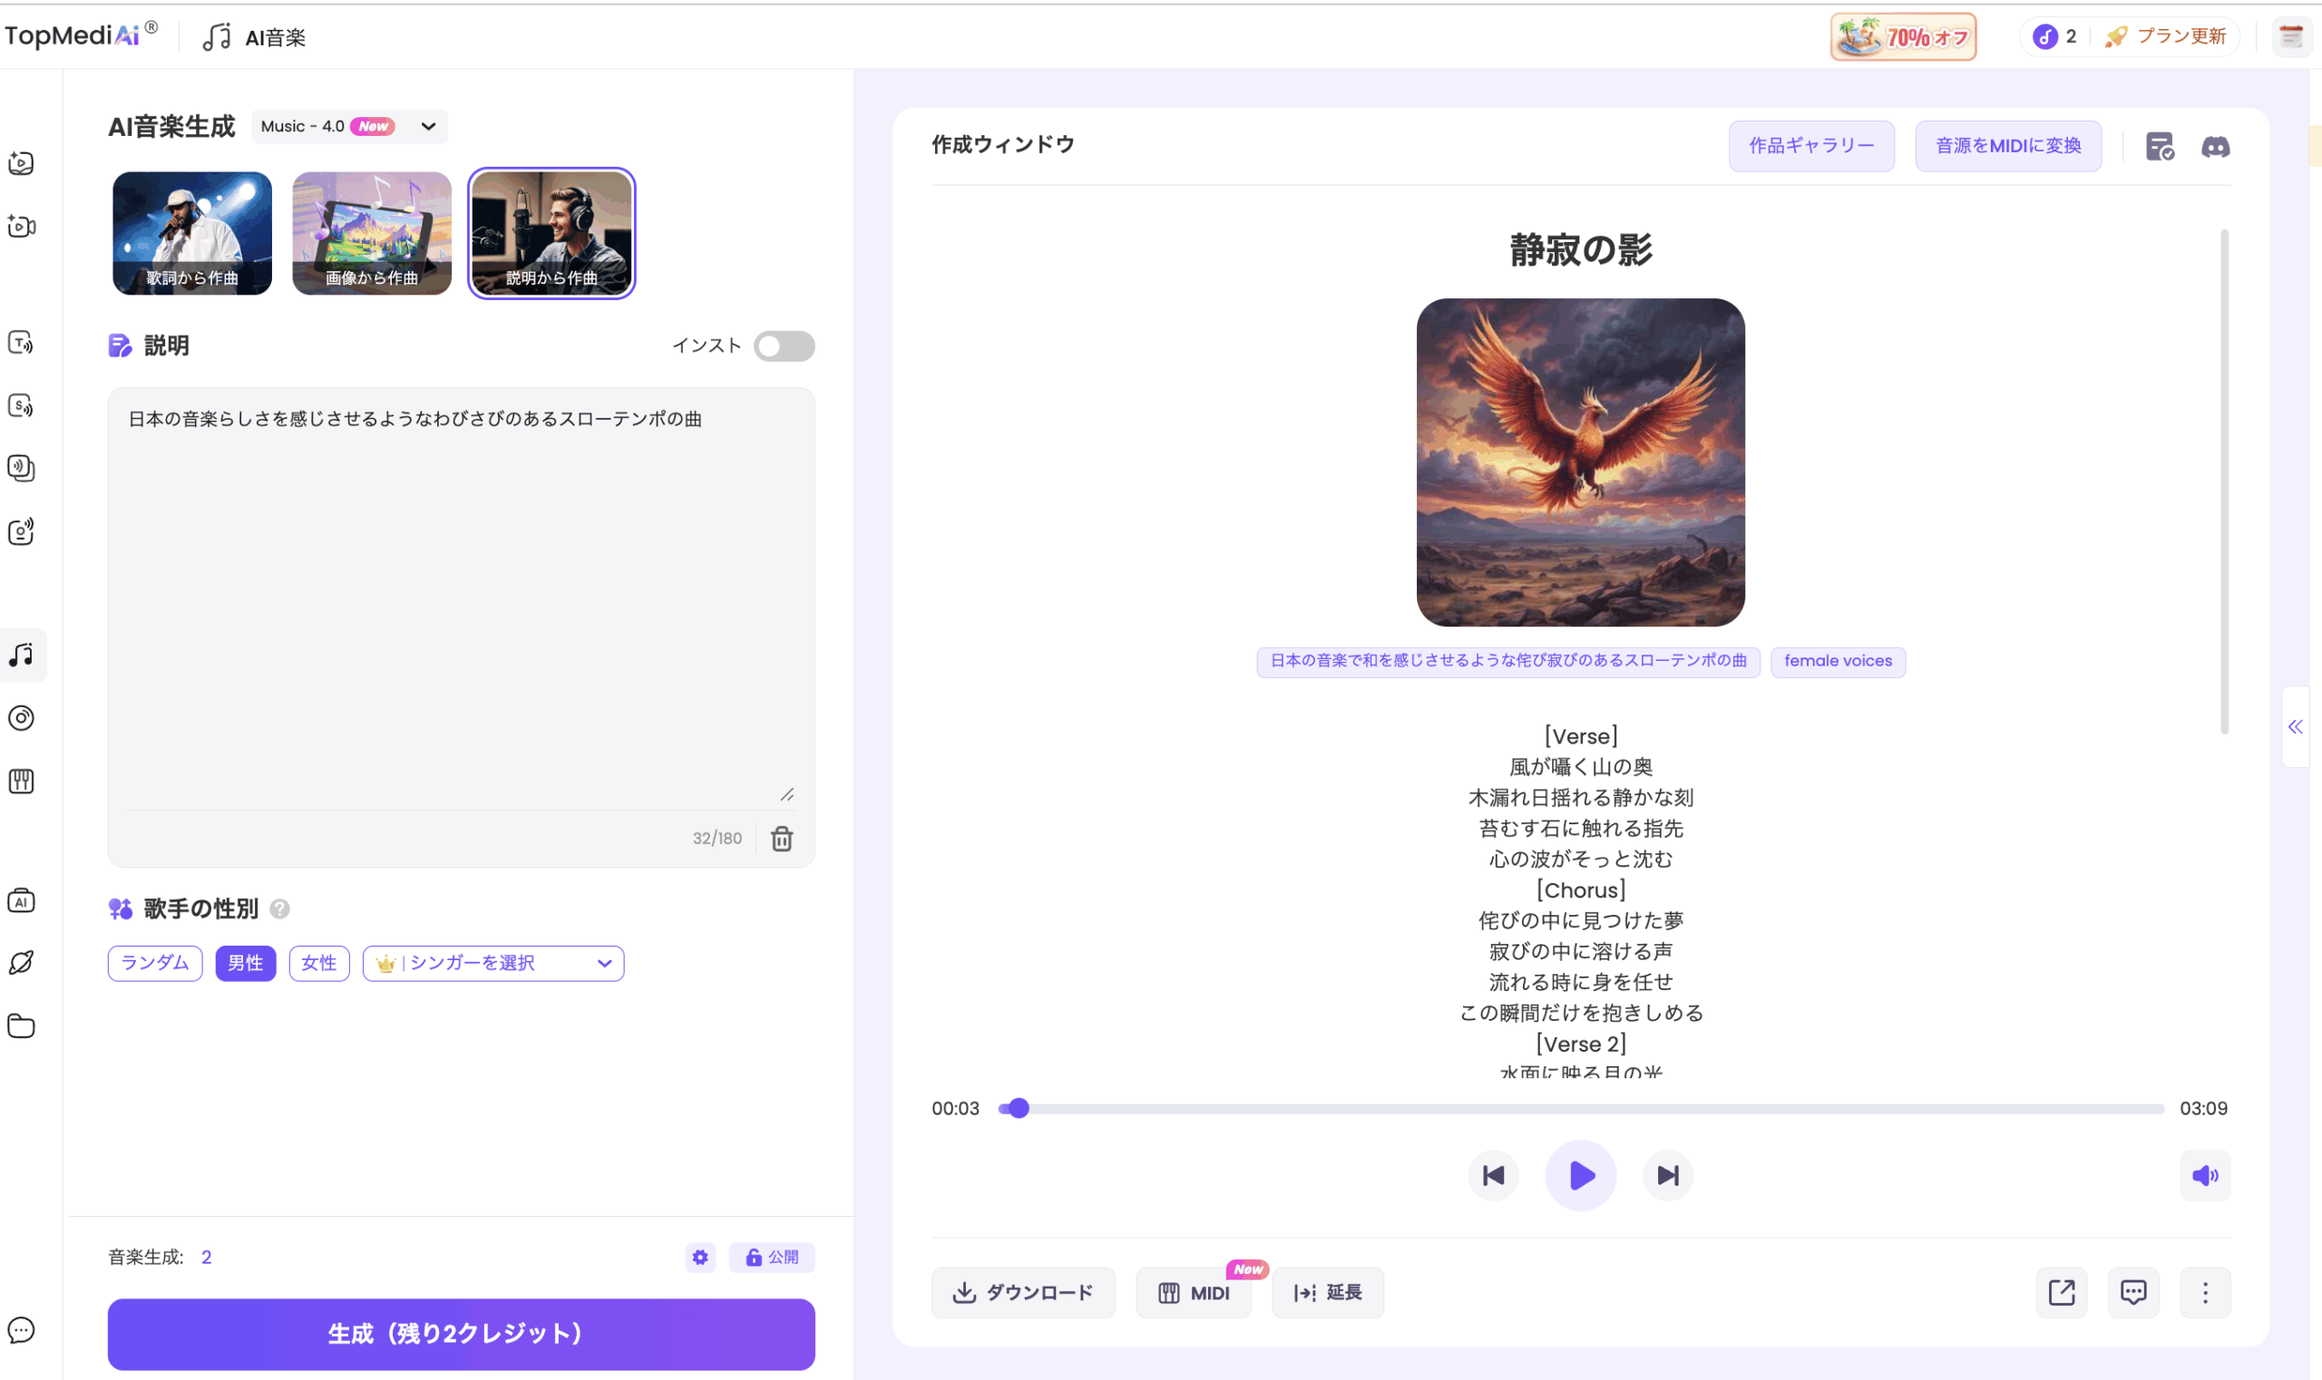Image resolution: width=2322 pixels, height=1380 pixels.
Task: Open the comment feedback icon near share
Action: tap(2132, 1292)
